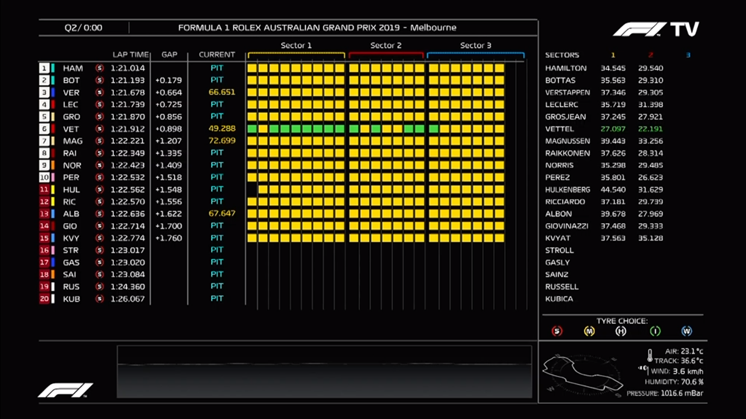The width and height of the screenshot is (746, 419).
Task: Click ALB current time 67.647
Action: coord(222,213)
